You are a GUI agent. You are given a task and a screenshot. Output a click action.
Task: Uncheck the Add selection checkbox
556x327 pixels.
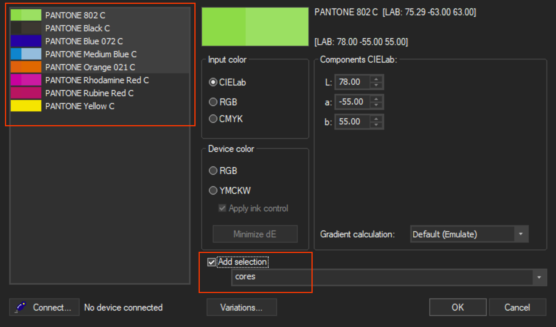[x=211, y=262]
